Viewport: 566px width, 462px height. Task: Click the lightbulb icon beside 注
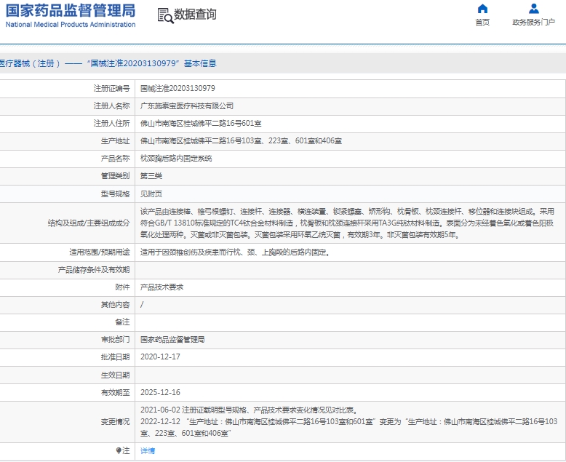[x=119, y=450]
